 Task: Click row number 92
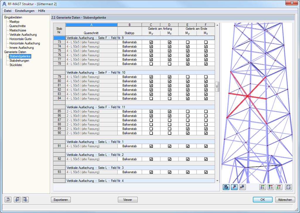pos(59,159)
